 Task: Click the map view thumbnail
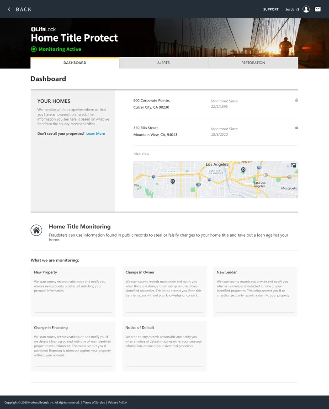[x=216, y=180]
